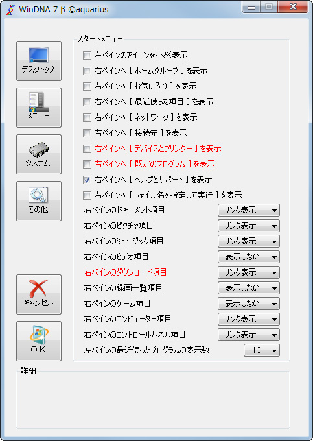
Task: Toggle 右ペインへ お気に入り を表示
Action: [87, 86]
